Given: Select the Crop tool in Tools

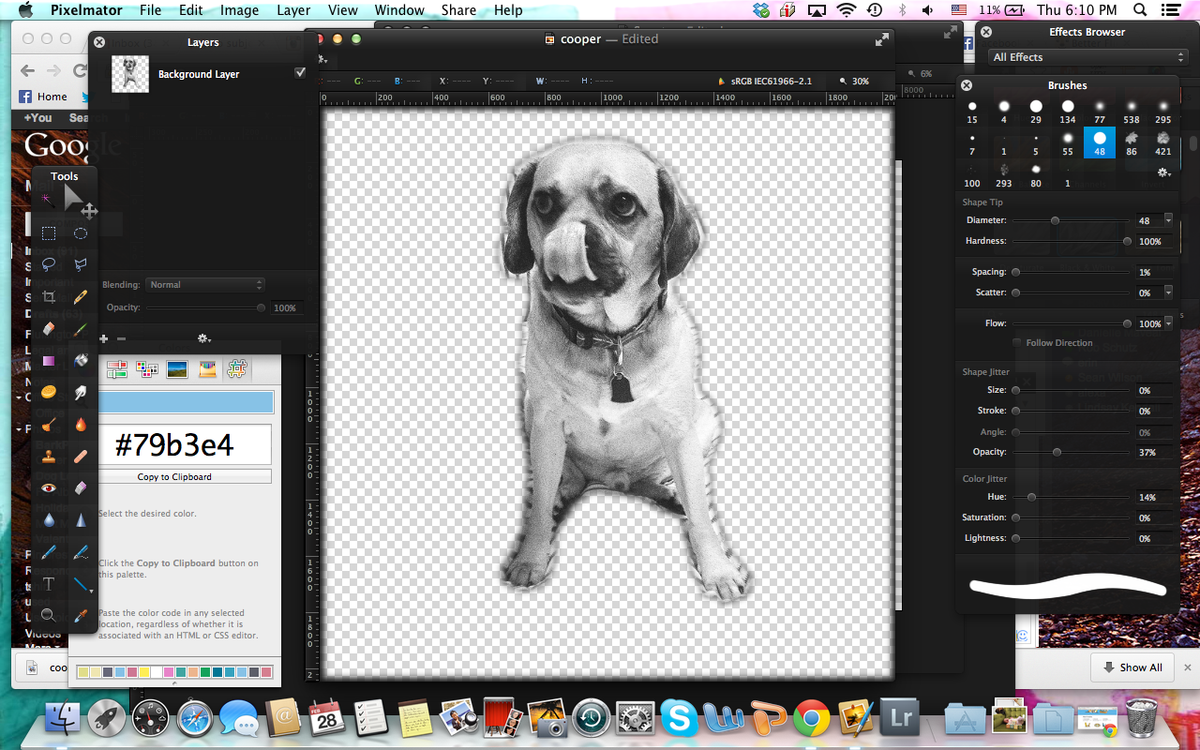Looking at the screenshot, I should [49, 296].
